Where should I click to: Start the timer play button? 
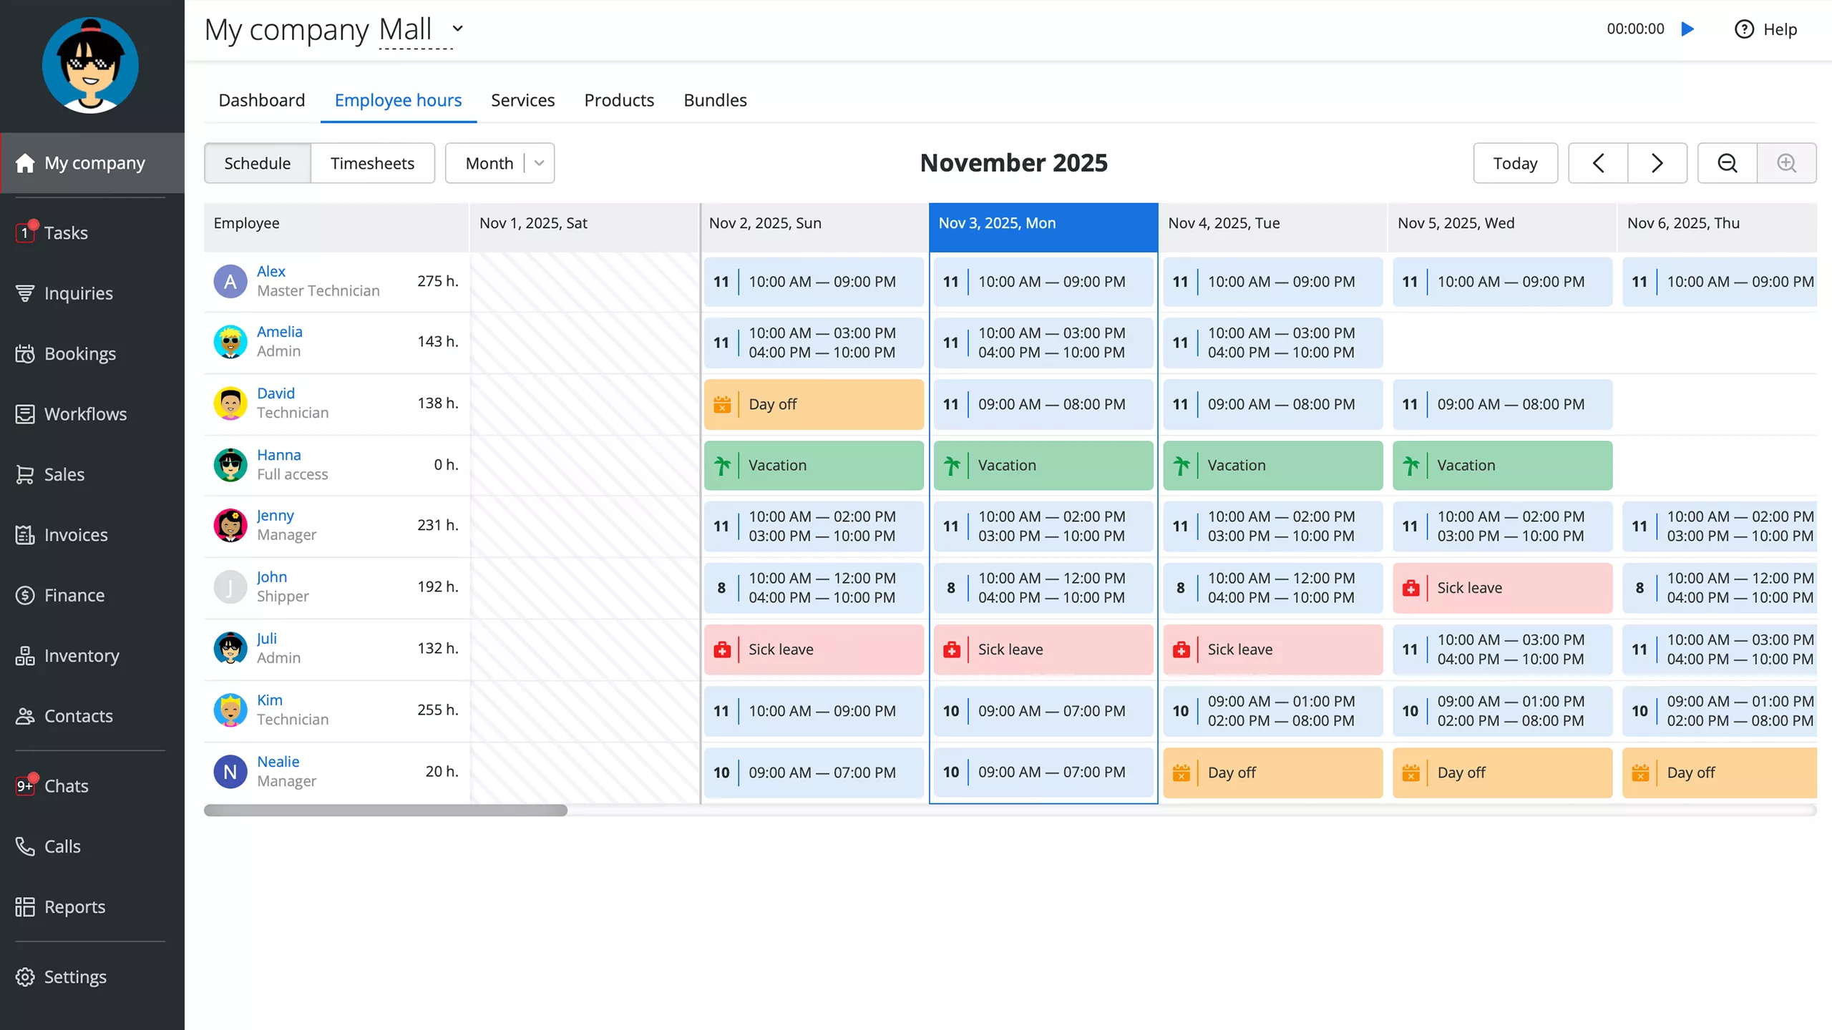pyautogui.click(x=1687, y=29)
